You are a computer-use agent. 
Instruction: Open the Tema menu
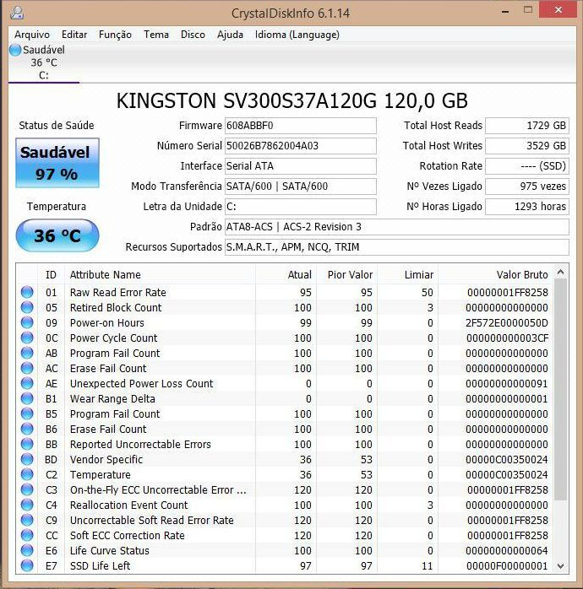pos(156,35)
